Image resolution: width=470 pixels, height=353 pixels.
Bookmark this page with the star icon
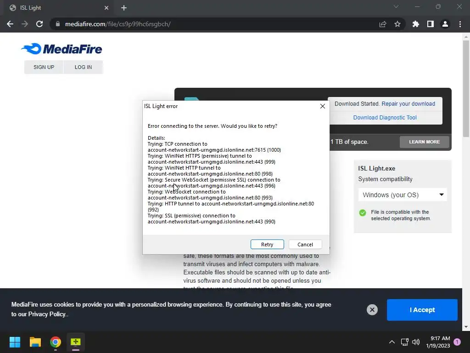tap(397, 24)
